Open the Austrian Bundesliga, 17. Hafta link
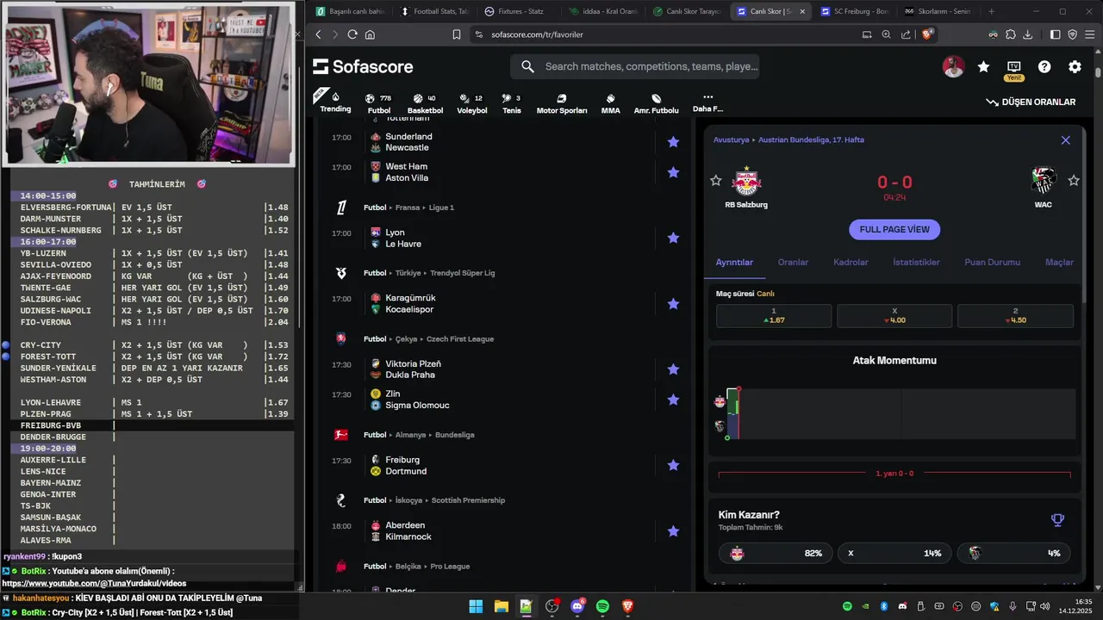 click(x=810, y=139)
